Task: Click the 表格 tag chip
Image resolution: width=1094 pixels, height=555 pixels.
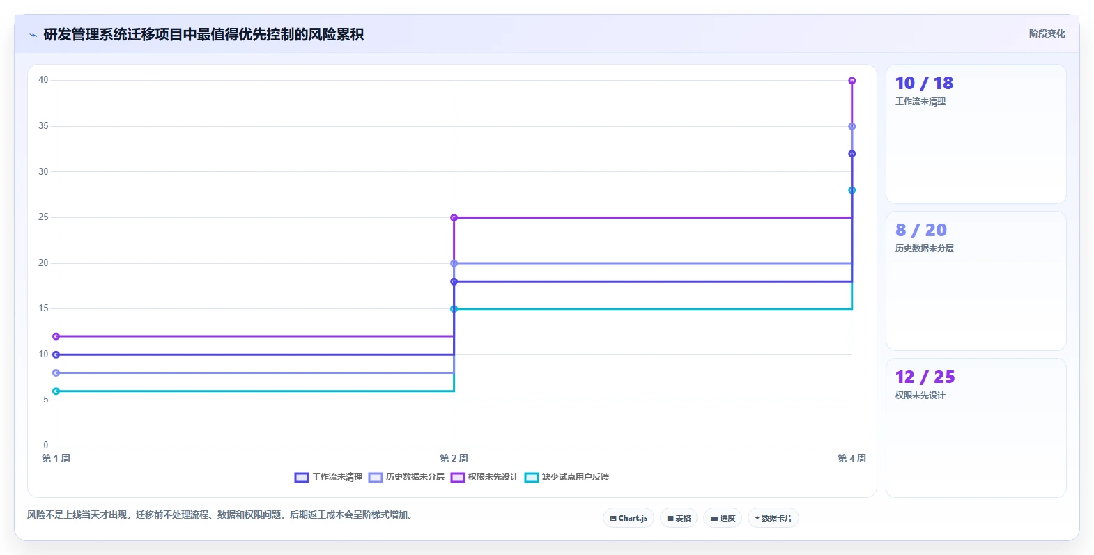Action: 679,518
